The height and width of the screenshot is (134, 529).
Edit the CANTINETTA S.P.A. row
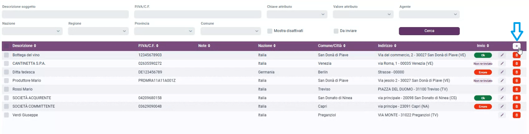(x=502, y=64)
